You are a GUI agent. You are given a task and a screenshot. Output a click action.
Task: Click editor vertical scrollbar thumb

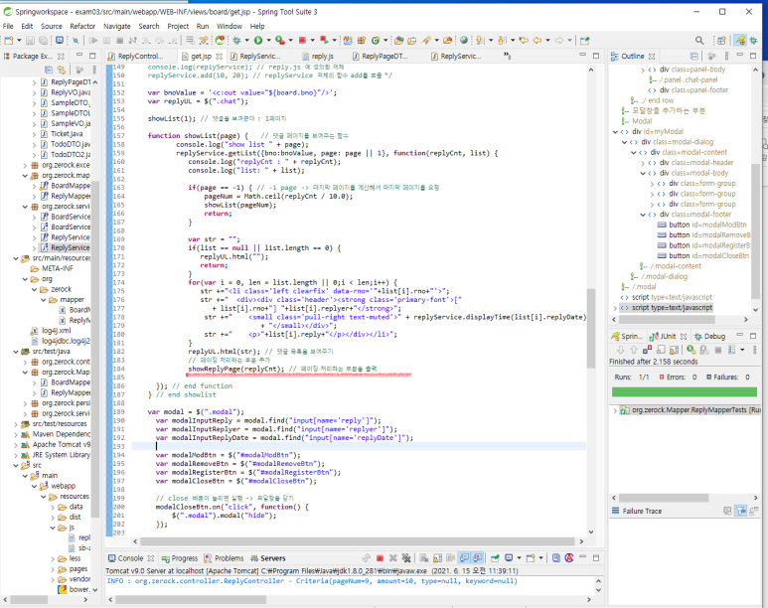tap(591, 328)
